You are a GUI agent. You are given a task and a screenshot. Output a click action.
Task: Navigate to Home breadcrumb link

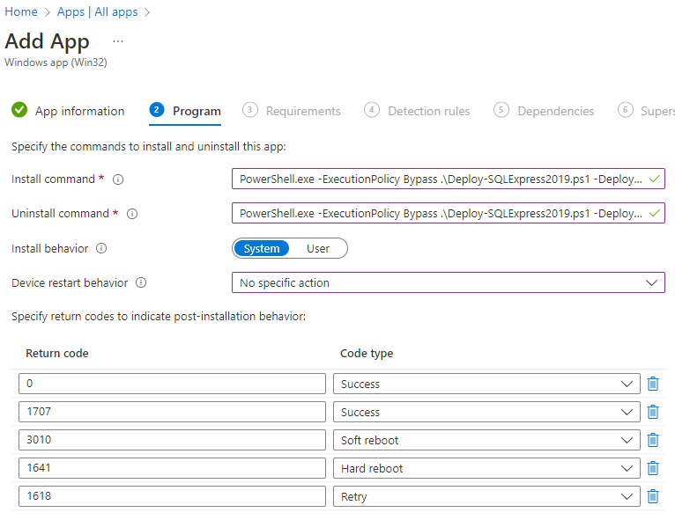pos(21,11)
